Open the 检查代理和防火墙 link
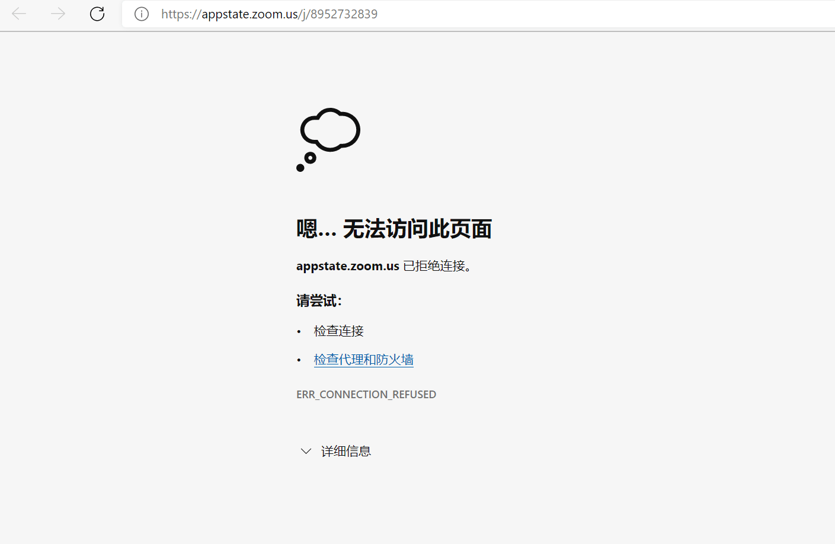Viewport: 835px width, 544px height. tap(364, 360)
